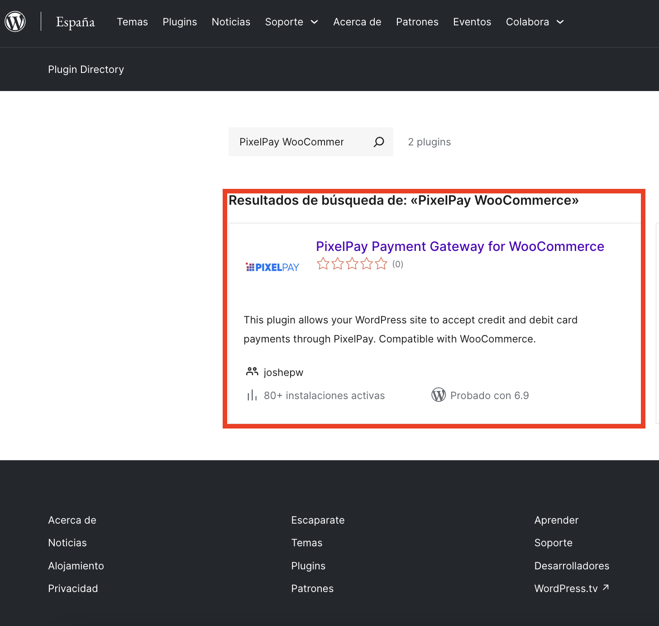Open the Plugins menu item

[180, 22]
